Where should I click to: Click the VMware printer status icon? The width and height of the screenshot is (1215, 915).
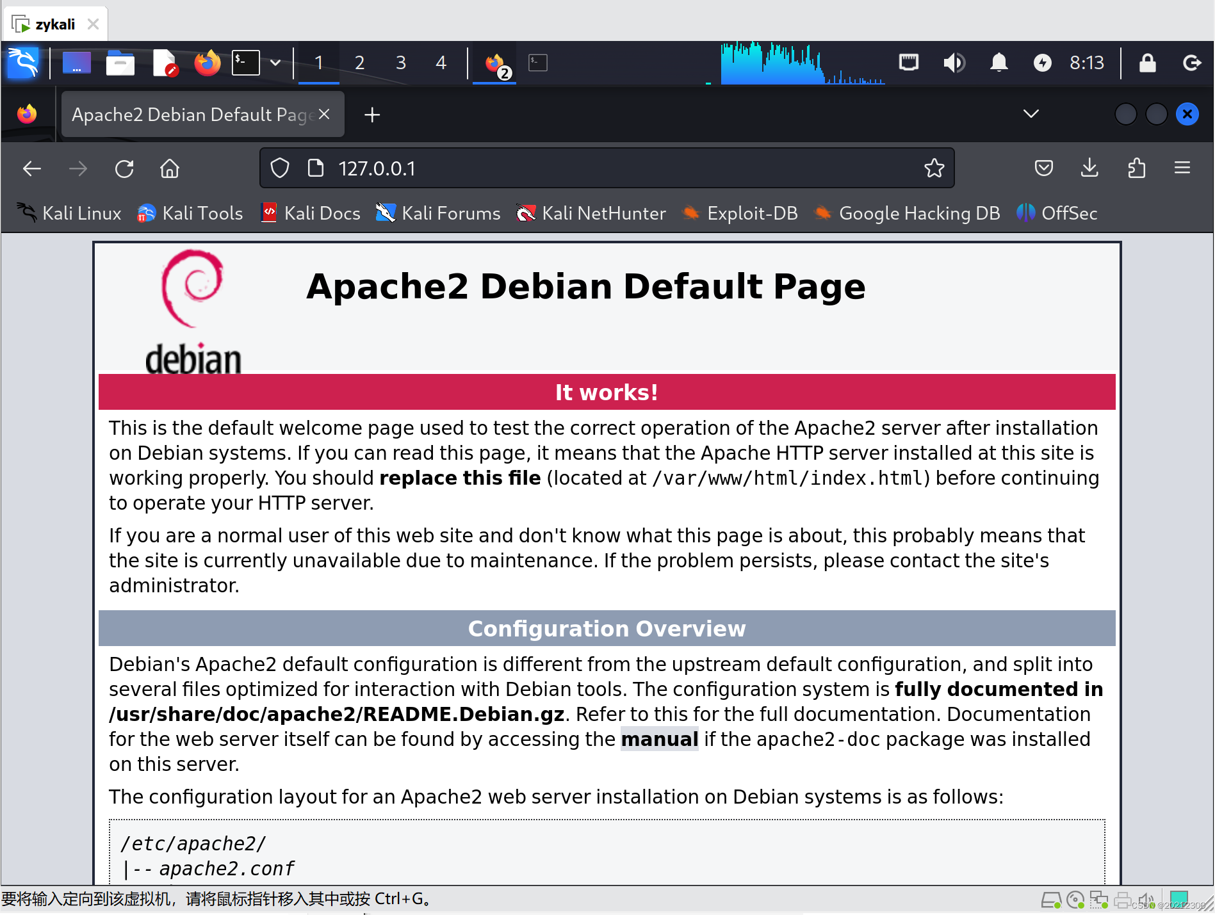(x=1122, y=900)
